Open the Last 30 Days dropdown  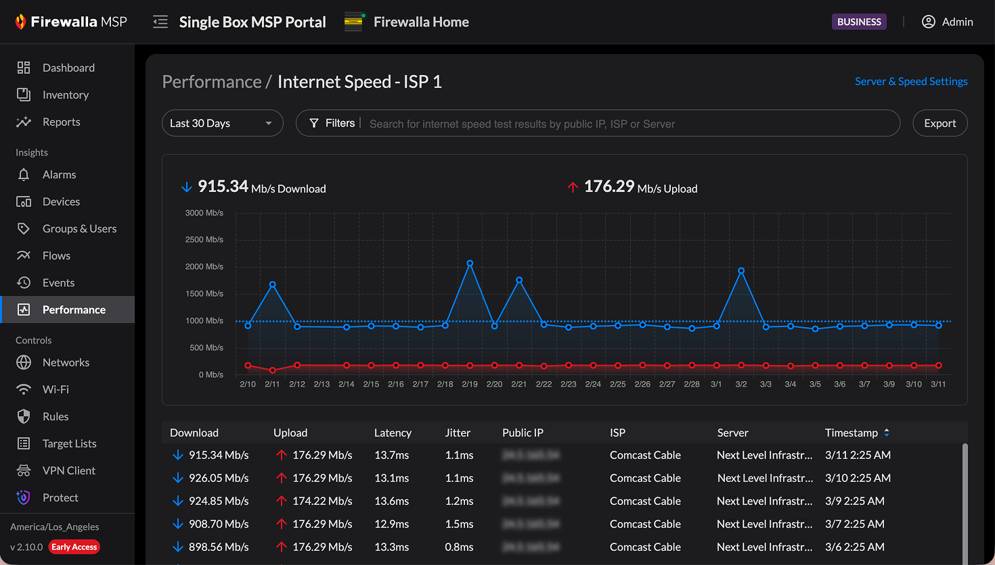222,123
